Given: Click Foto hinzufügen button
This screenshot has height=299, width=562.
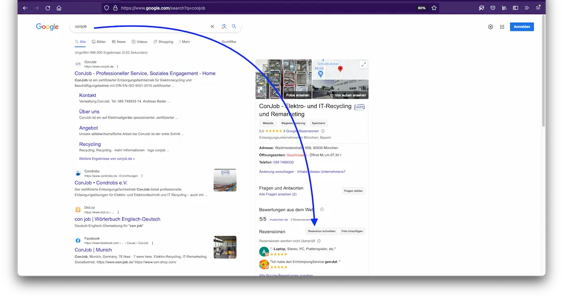Looking at the screenshot, I should tap(352, 231).
